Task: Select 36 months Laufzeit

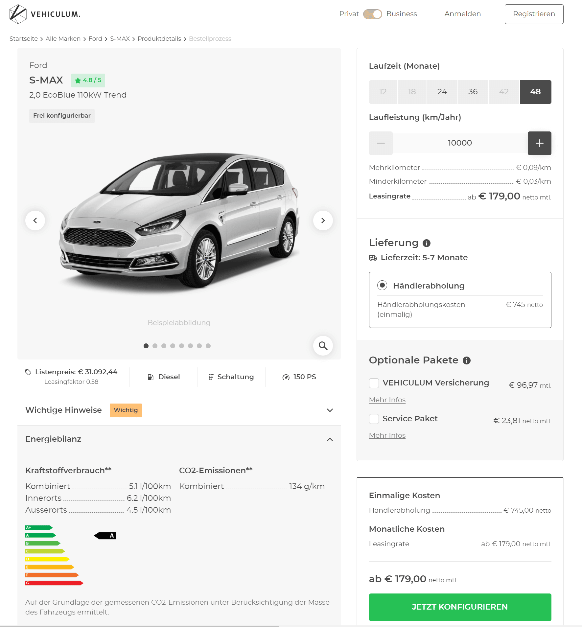Action: click(473, 92)
